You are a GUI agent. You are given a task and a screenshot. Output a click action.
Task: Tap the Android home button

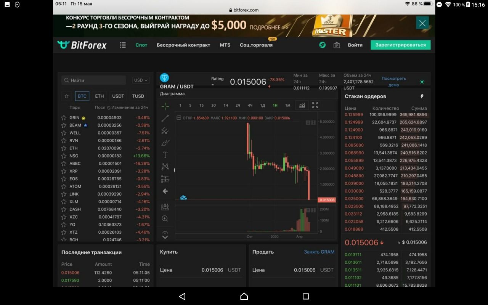point(244,296)
